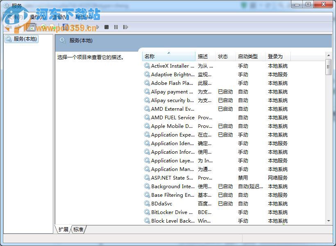Click the Stop Service icon

(106, 27)
